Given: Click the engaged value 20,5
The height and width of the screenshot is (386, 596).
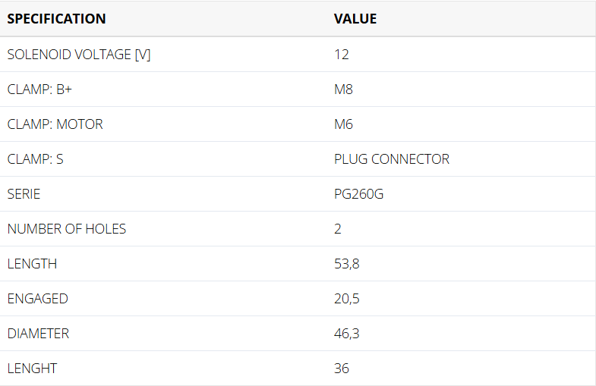Looking at the screenshot, I should (x=347, y=299).
